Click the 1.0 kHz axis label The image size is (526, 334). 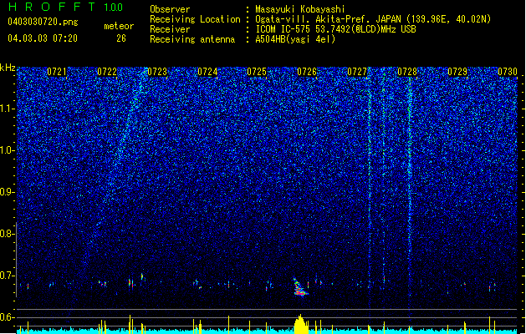pyautogui.click(x=8, y=150)
